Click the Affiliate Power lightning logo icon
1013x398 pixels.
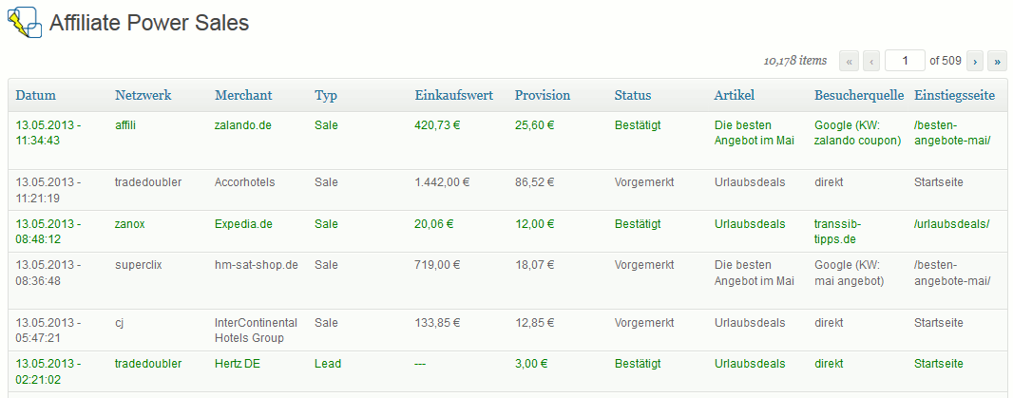pos(25,23)
